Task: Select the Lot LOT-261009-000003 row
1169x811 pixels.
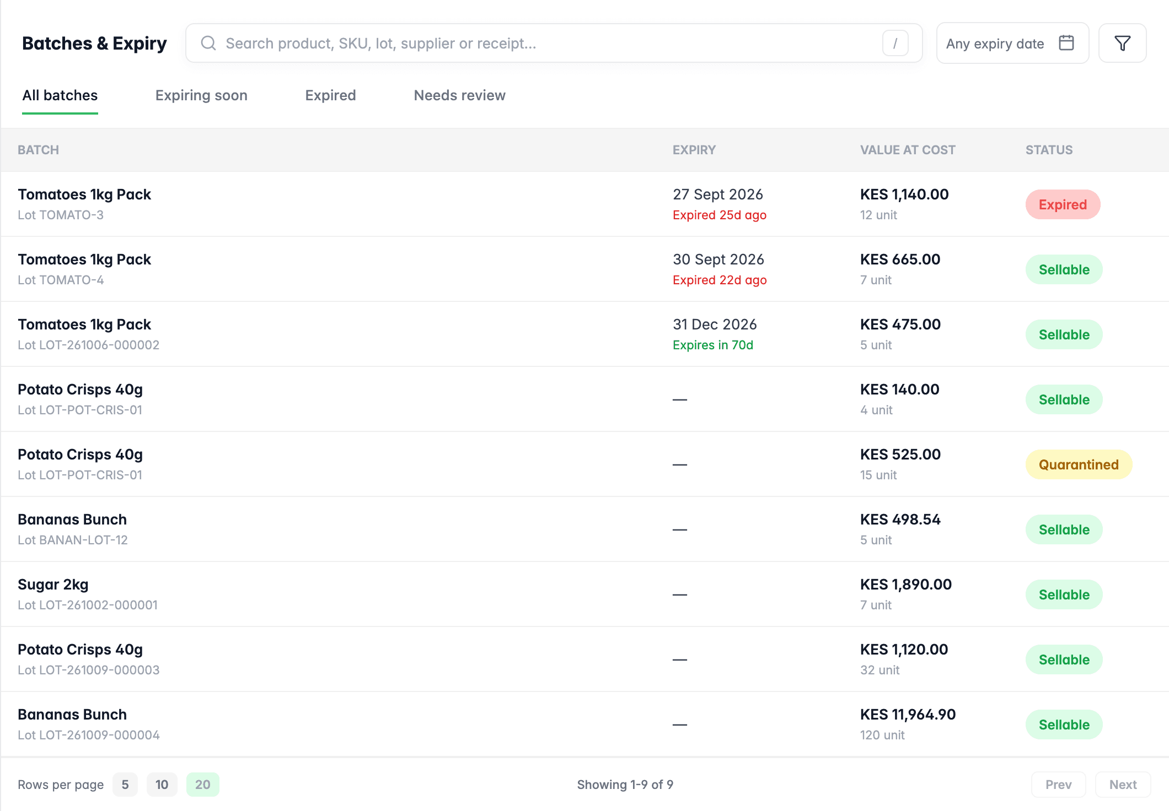Action: [584, 659]
